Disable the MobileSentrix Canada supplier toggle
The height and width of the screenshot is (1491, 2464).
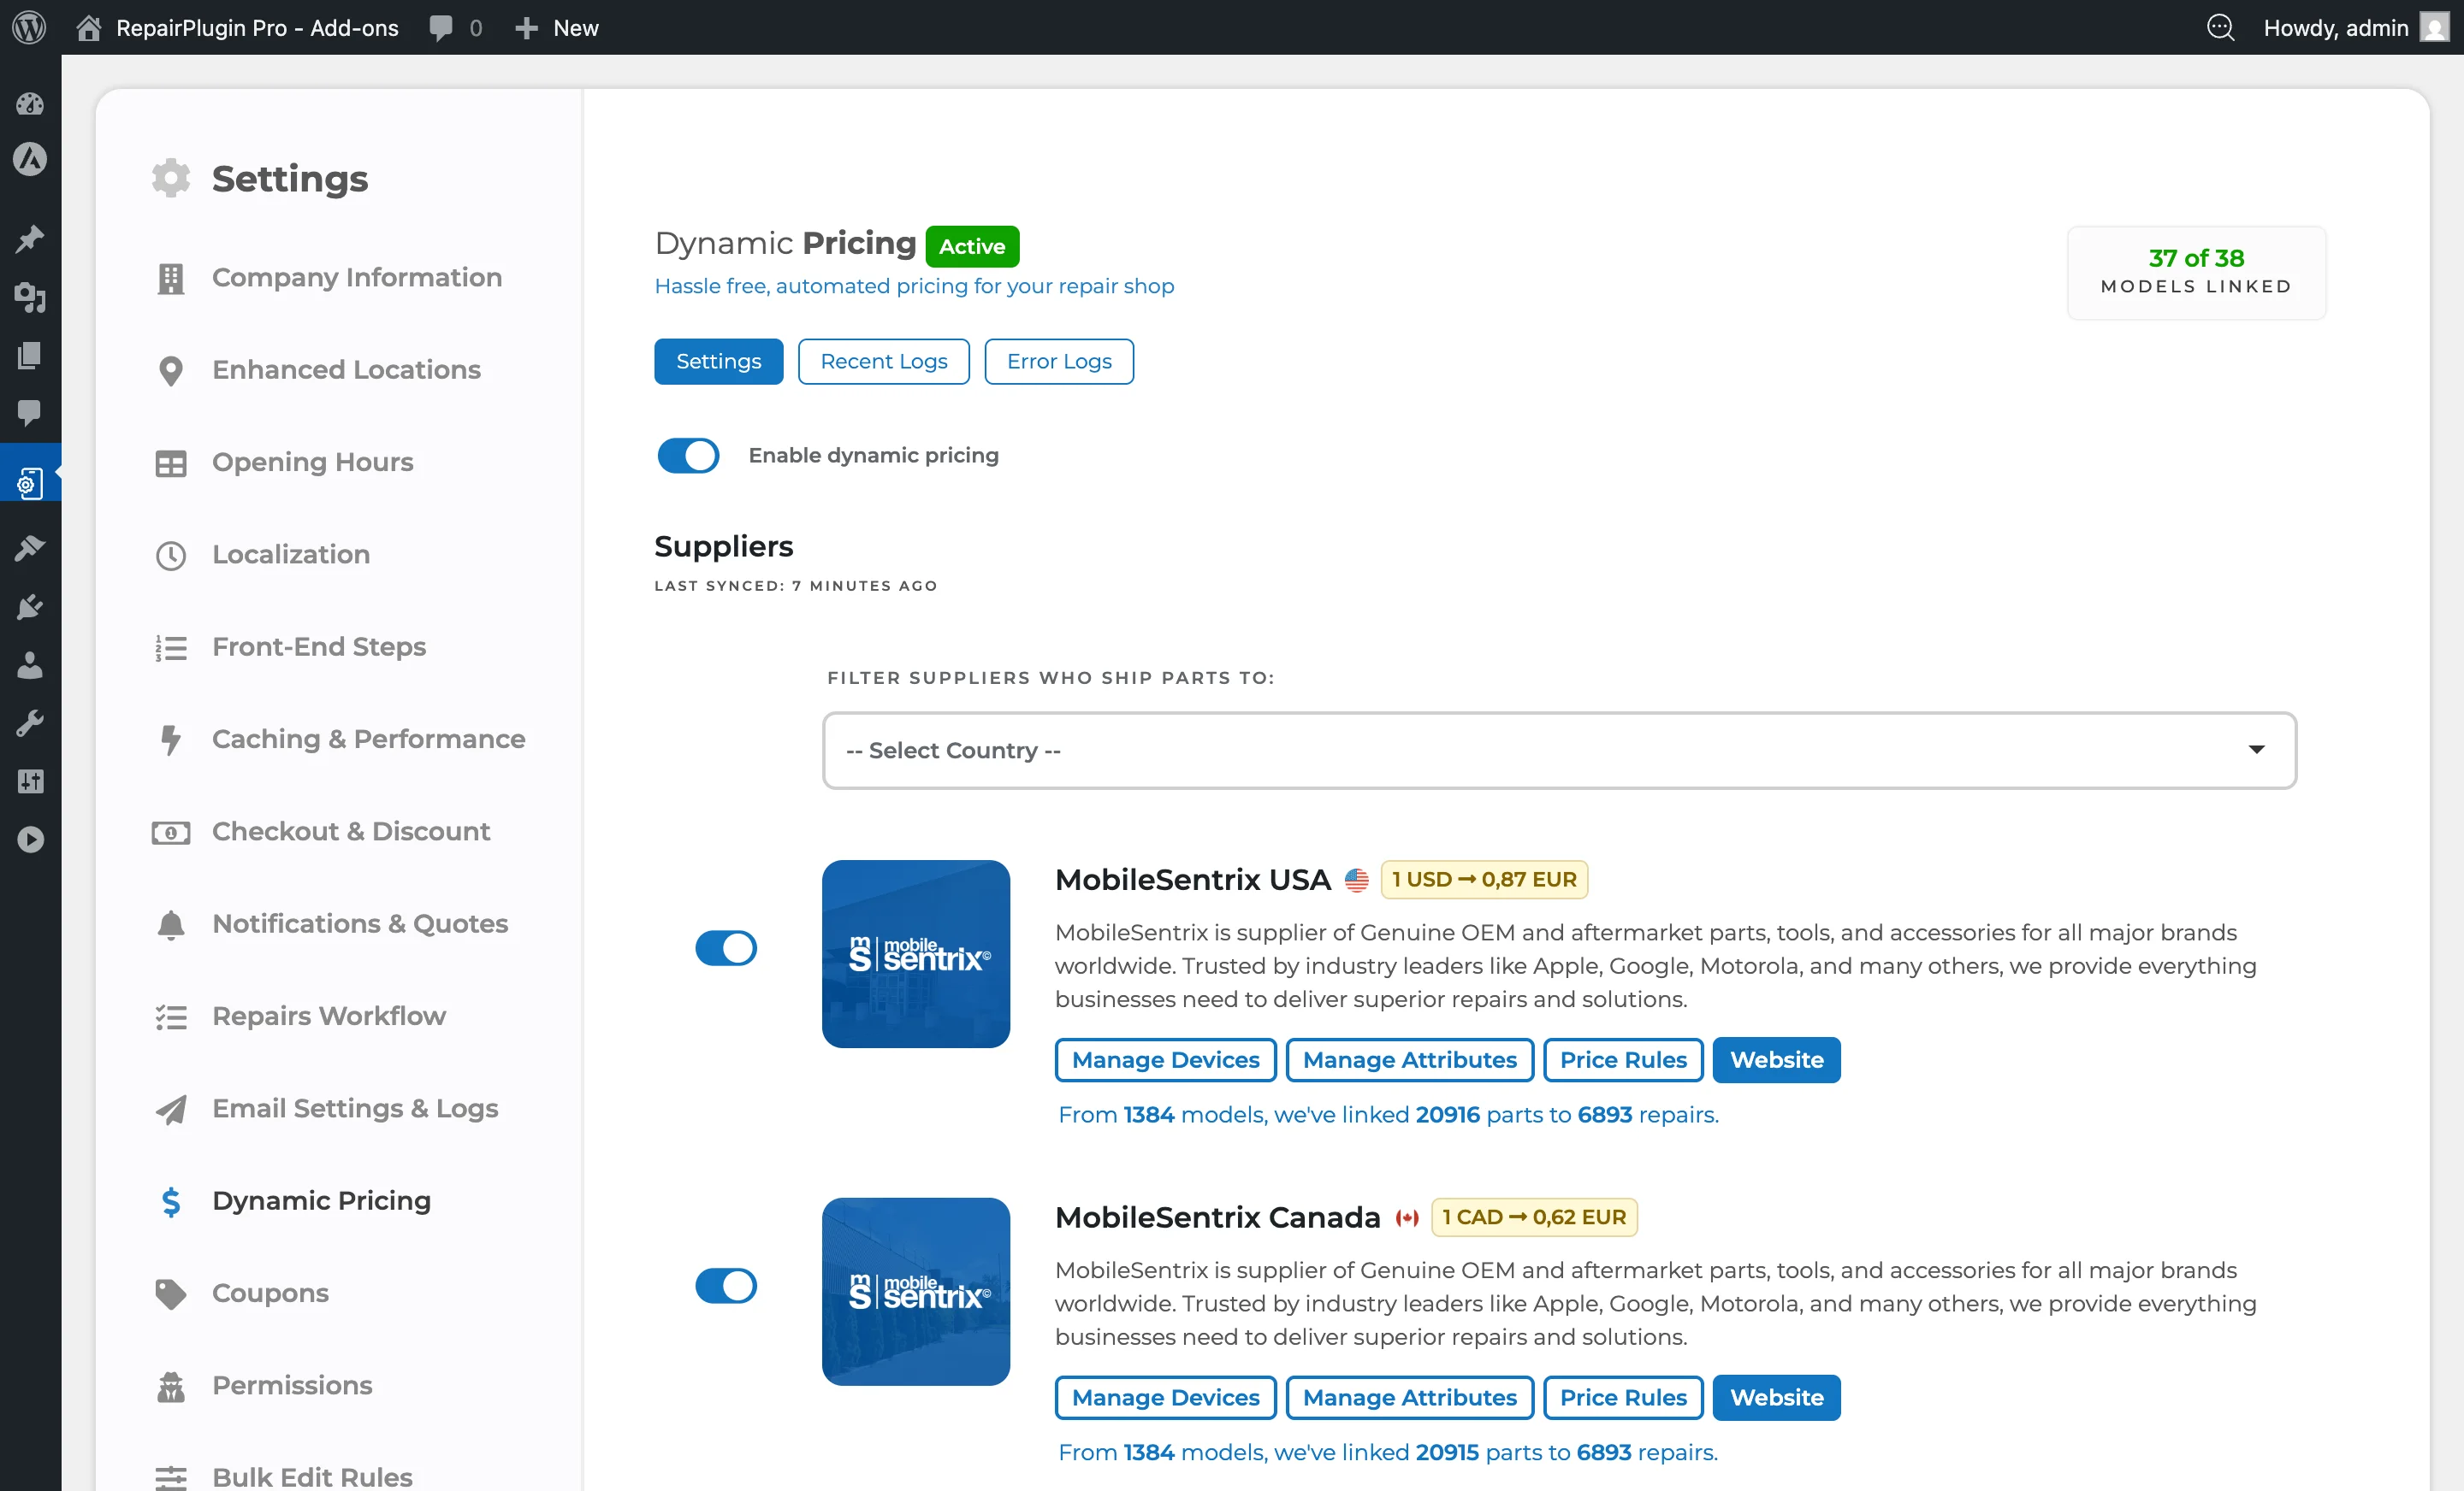(x=727, y=1286)
